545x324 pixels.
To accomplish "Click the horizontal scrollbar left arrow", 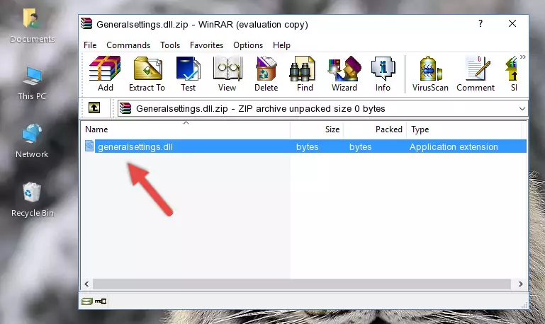I will pos(86,284).
